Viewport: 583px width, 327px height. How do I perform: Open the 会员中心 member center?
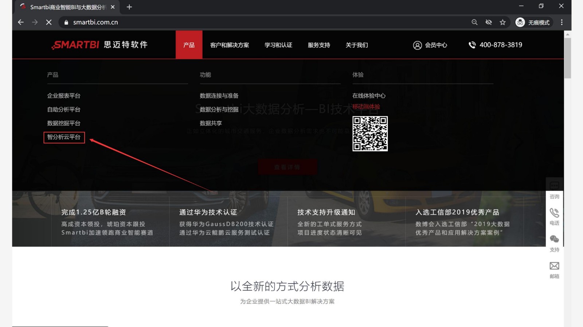(x=430, y=45)
